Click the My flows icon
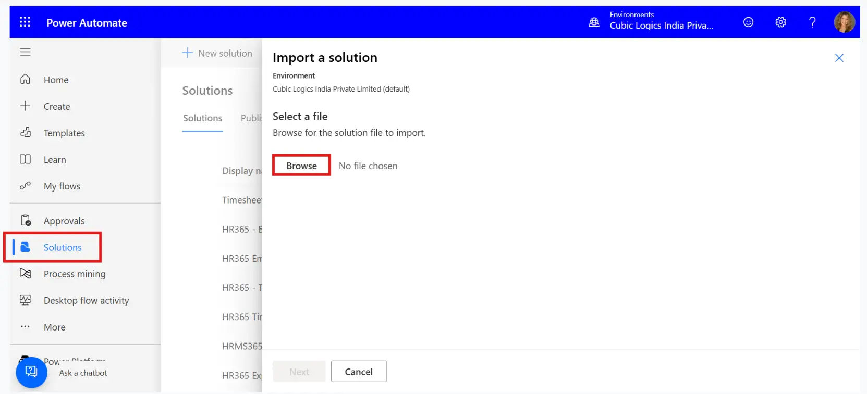 25,186
